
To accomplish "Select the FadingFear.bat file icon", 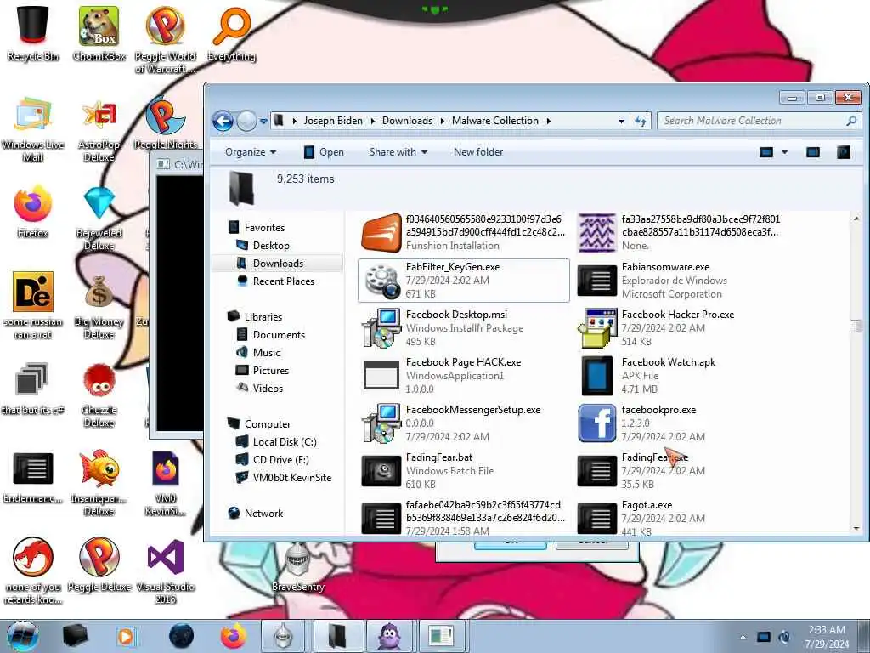I will pos(381,471).
